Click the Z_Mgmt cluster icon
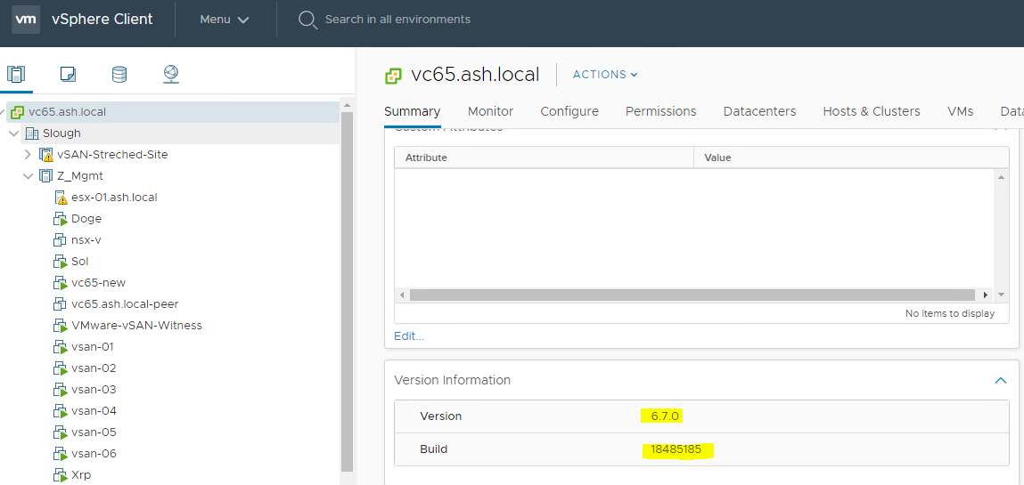This screenshot has width=1024, height=485. 45,176
